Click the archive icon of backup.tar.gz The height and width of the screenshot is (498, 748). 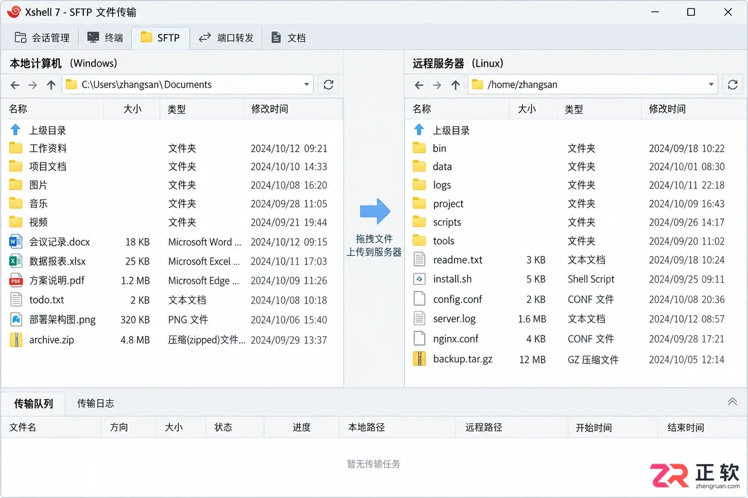419,359
